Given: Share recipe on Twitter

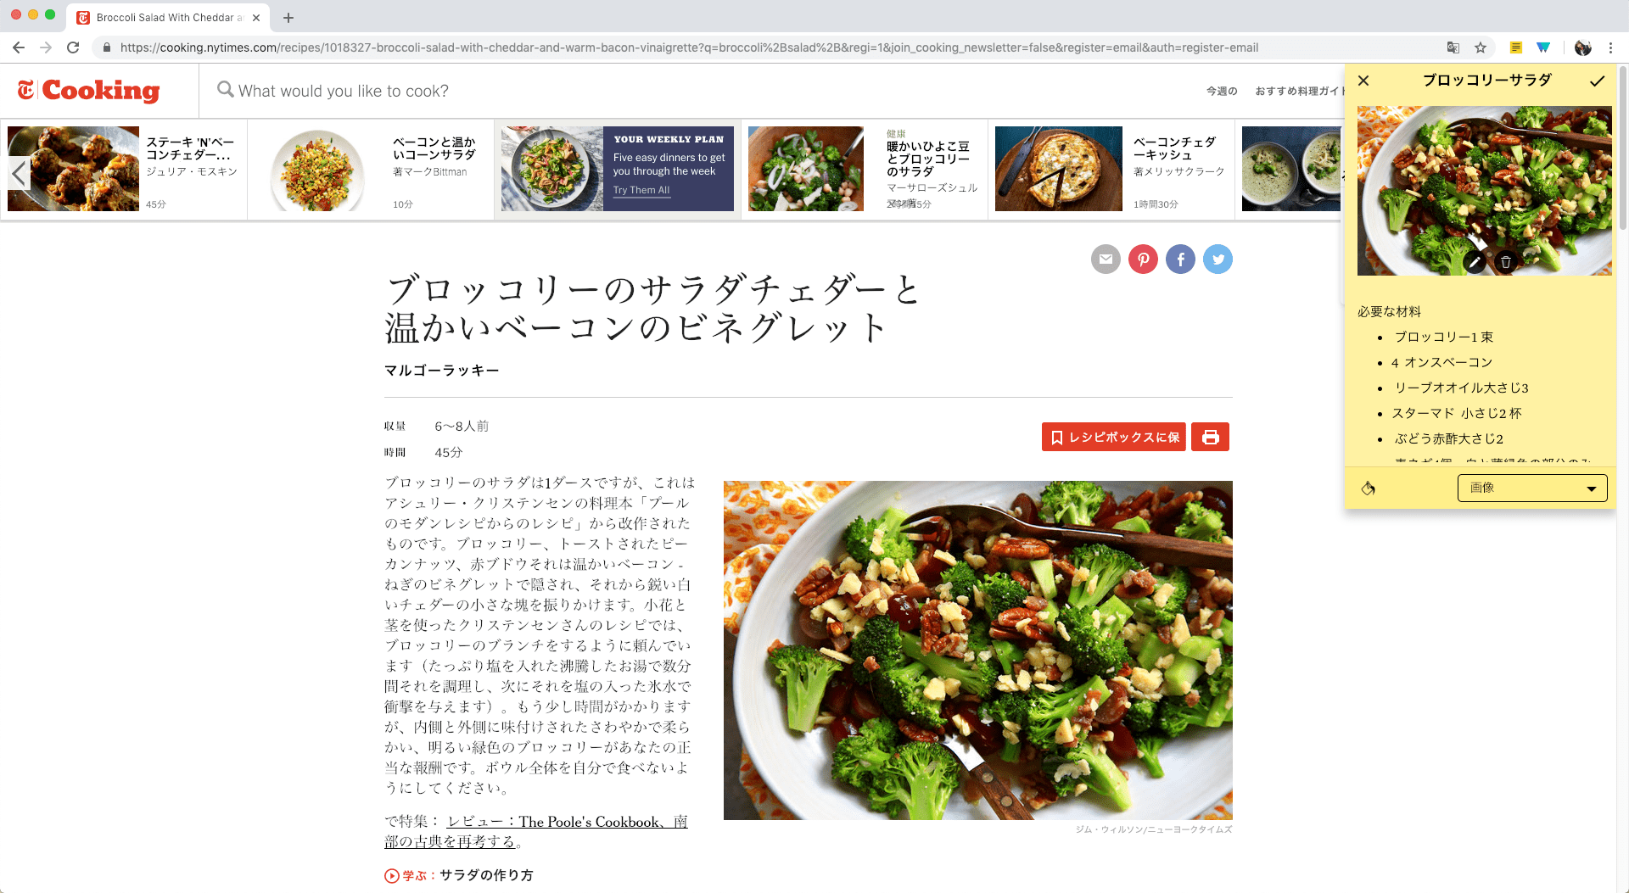Looking at the screenshot, I should [1218, 259].
